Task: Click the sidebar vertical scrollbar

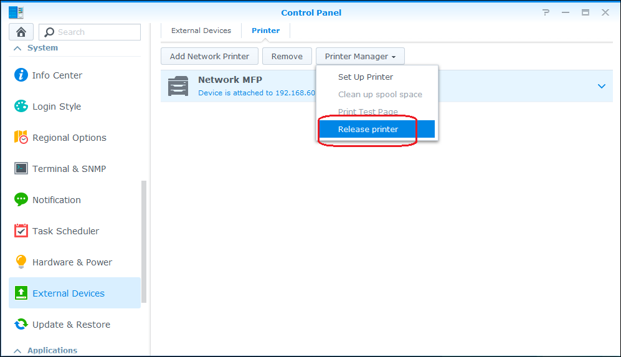Action: pos(144,241)
